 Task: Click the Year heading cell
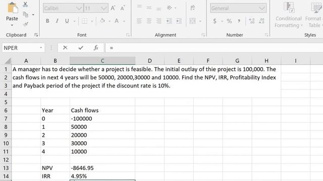coord(55,111)
